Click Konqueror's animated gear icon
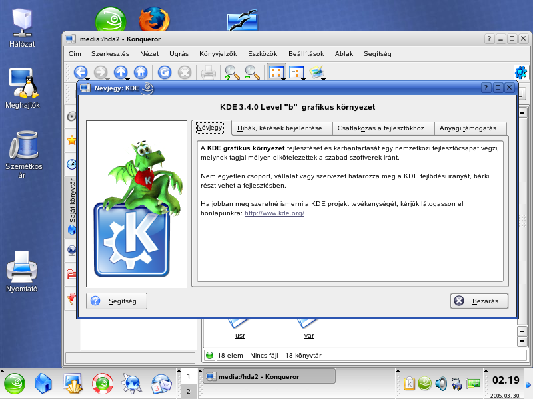This screenshot has width=533, height=399. pyautogui.click(x=521, y=72)
